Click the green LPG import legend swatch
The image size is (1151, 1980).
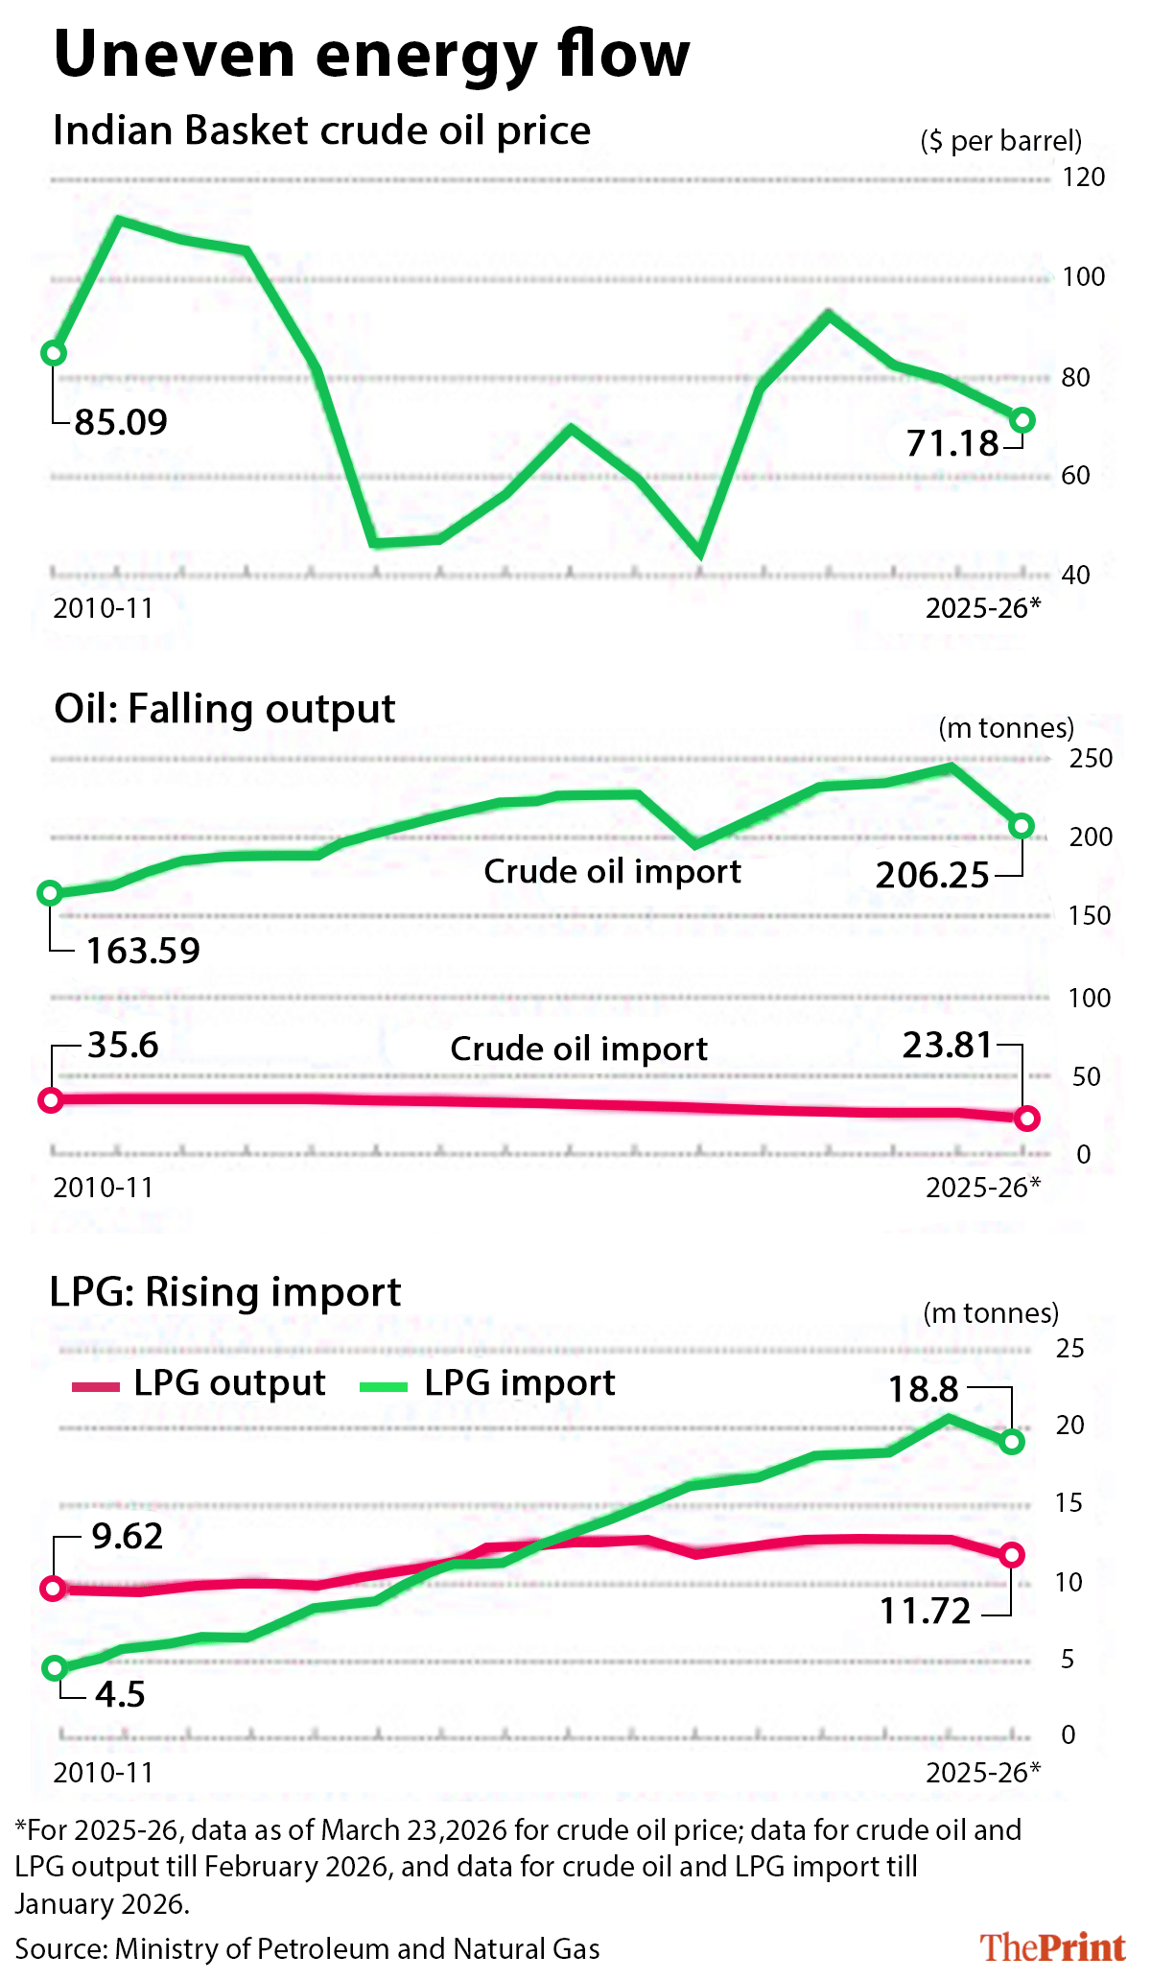(384, 1386)
